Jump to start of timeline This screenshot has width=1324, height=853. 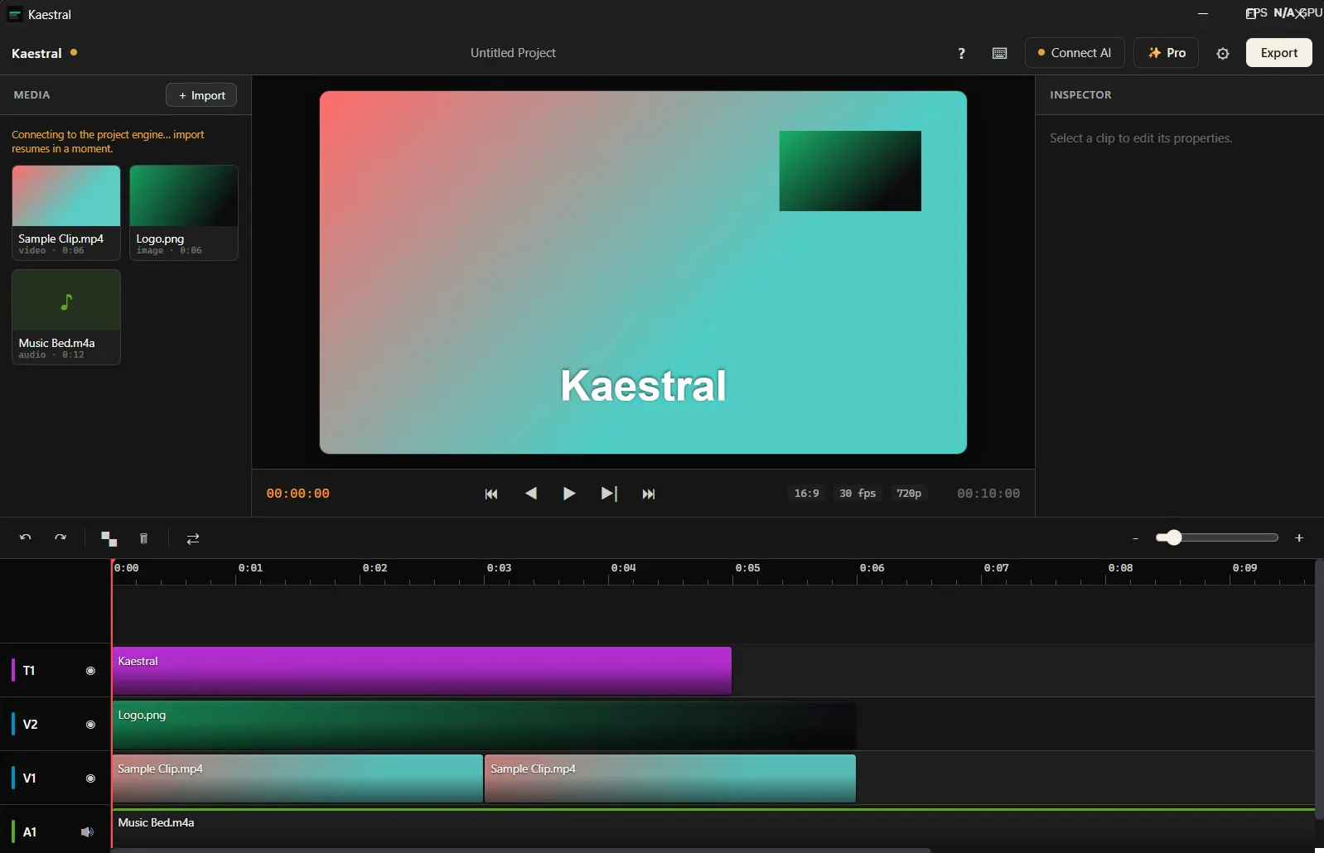[x=491, y=494]
